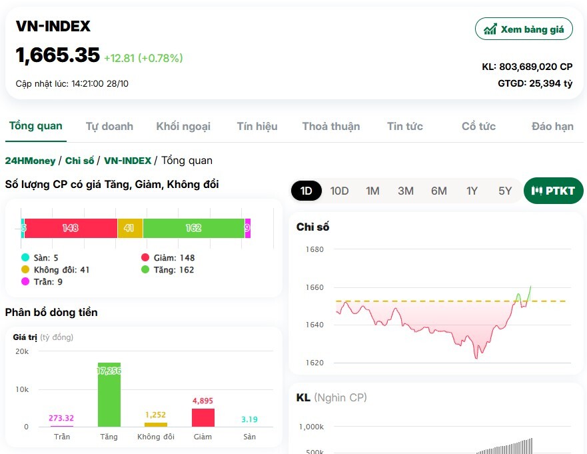This screenshot has height=454, width=587.
Task: Click the magenta 9 segment of stacked bar
Action: coord(247,228)
